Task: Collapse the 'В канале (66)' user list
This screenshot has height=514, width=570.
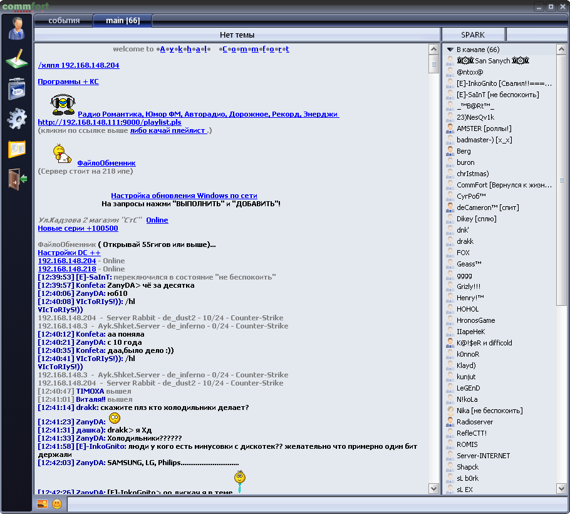Action: [450, 50]
